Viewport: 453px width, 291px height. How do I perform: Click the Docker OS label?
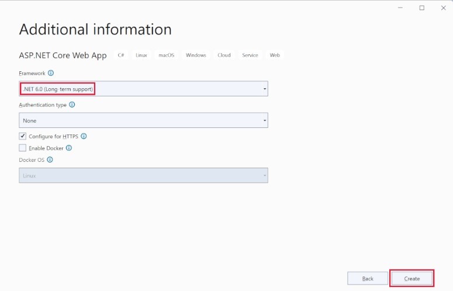click(32, 160)
